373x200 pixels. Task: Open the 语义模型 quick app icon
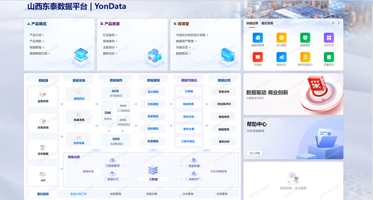click(x=281, y=38)
